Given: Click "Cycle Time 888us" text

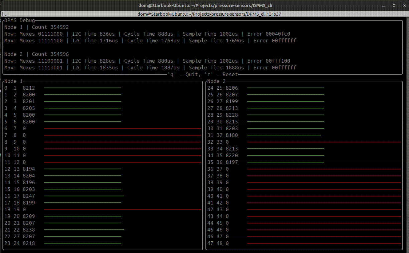Looking at the screenshot, I should click(149, 34).
